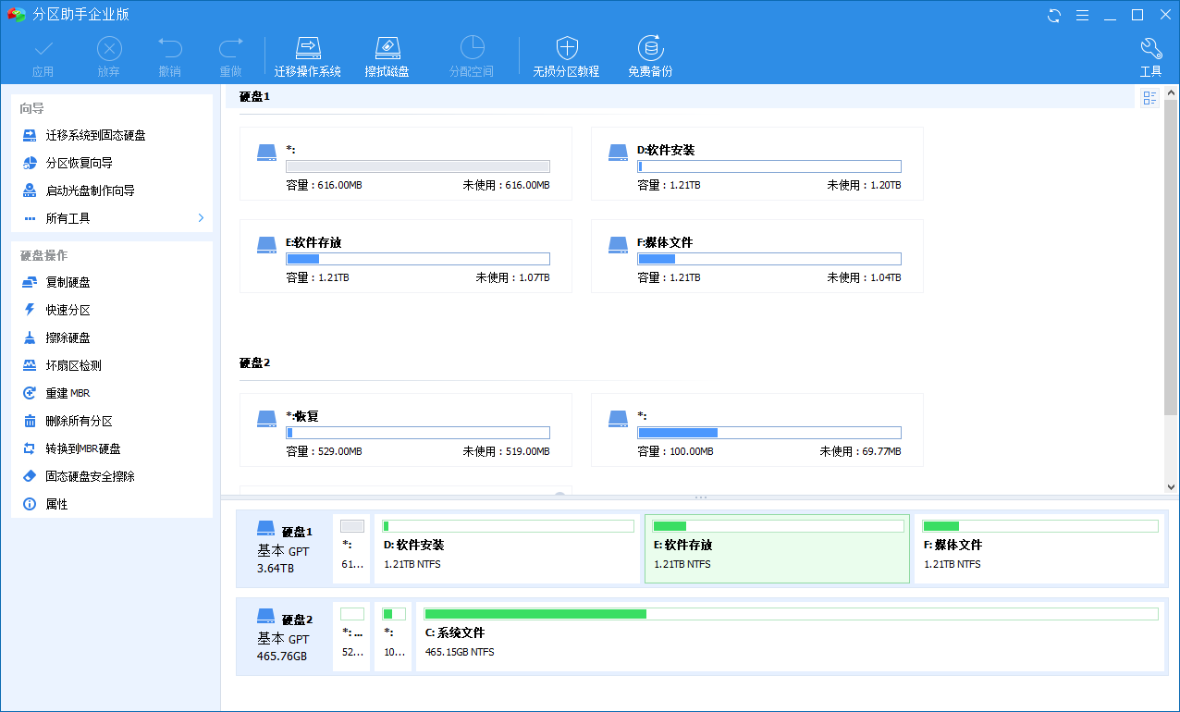Viewport: 1180px width, 712px height.
Task: Click the refresh icon in the title bar
Action: (x=1054, y=15)
